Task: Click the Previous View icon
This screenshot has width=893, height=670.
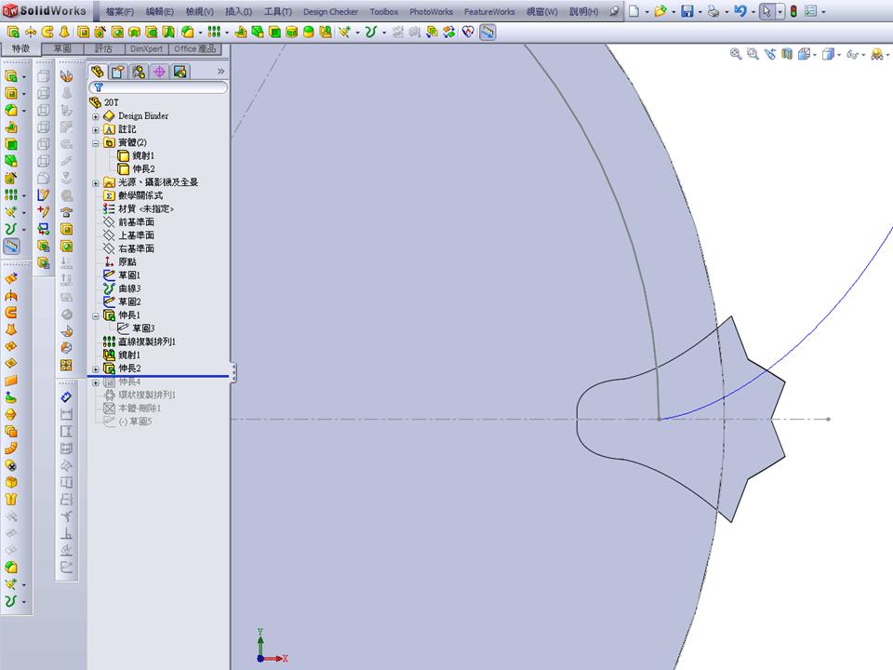Action: point(770,54)
